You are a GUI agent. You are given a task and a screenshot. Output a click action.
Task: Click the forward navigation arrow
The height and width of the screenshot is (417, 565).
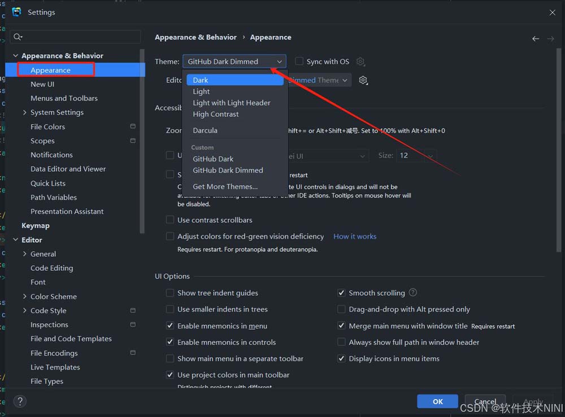551,38
